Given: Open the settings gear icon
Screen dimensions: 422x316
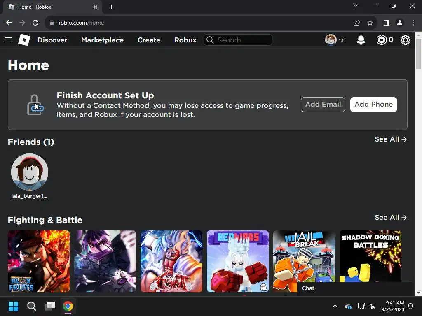Looking at the screenshot, I should pos(406,40).
